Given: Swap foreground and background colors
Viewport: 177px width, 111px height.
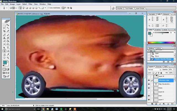Looking at the screenshot, I should click(8, 61).
